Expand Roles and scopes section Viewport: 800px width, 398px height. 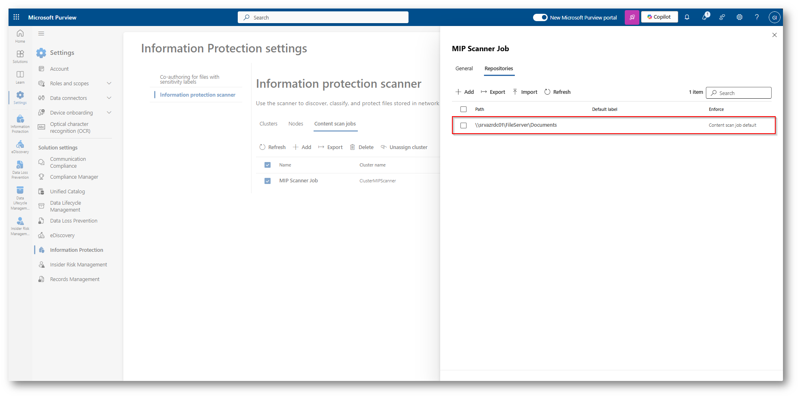point(109,83)
